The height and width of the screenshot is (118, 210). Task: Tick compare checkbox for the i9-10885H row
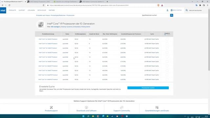(167, 44)
